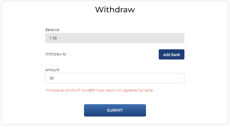The height and width of the screenshot is (127, 230).
Task: Click the word Bank on button
Action: [x=175, y=55]
